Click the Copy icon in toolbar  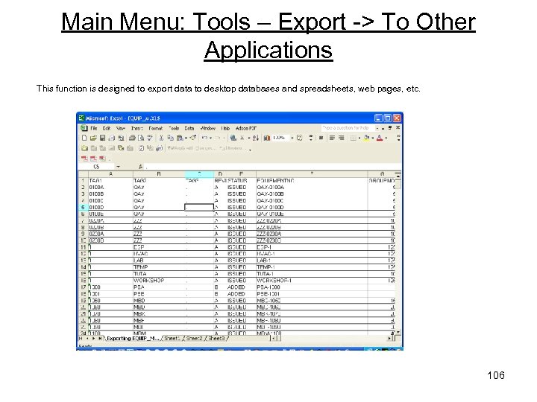[x=170, y=138]
